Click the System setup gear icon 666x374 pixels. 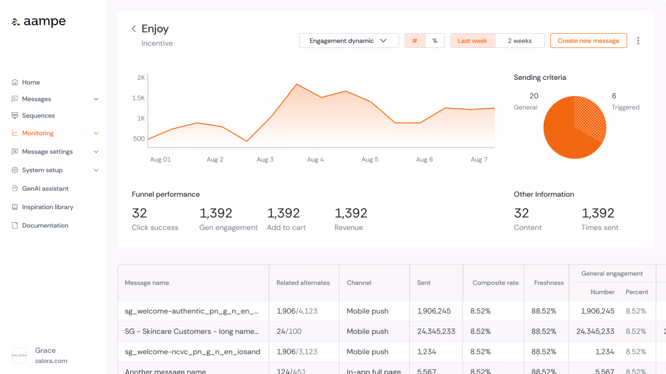click(x=15, y=170)
